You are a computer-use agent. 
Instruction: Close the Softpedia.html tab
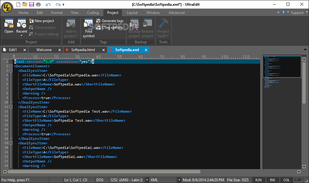click(104, 50)
